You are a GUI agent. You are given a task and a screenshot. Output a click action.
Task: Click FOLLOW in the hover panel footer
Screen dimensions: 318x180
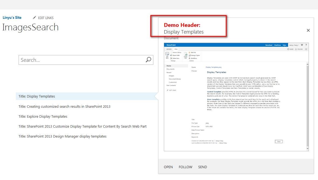tap(185, 167)
